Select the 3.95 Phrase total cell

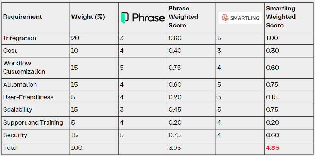coord(175,148)
